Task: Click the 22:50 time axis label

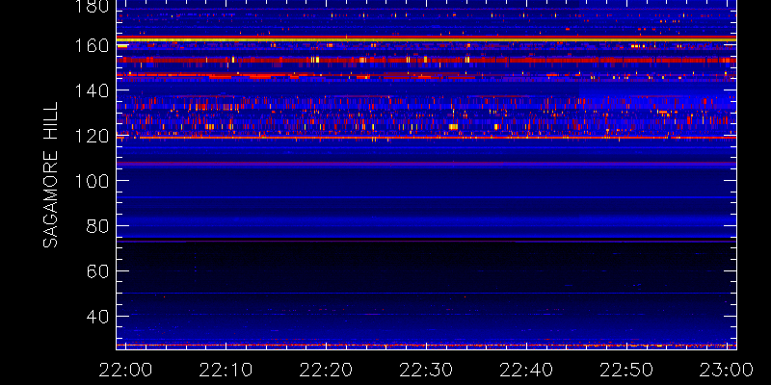Action: [627, 369]
